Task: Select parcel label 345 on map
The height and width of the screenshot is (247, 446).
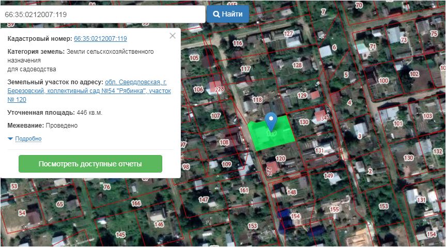Action: tap(325, 118)
